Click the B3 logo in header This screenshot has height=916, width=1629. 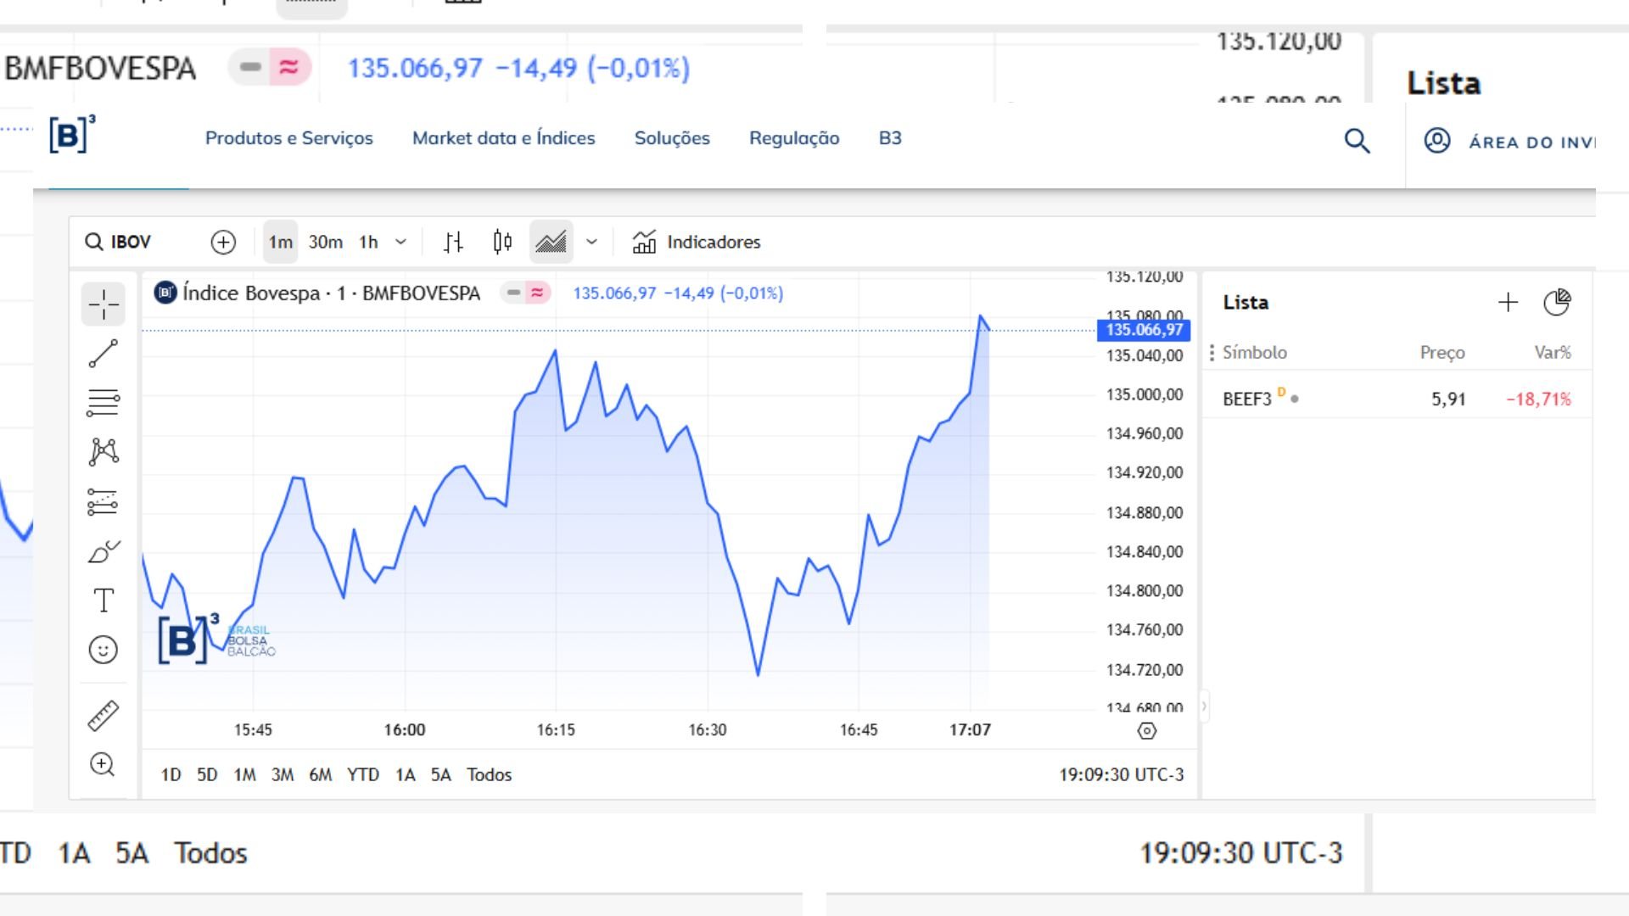[x=72, y=134]
